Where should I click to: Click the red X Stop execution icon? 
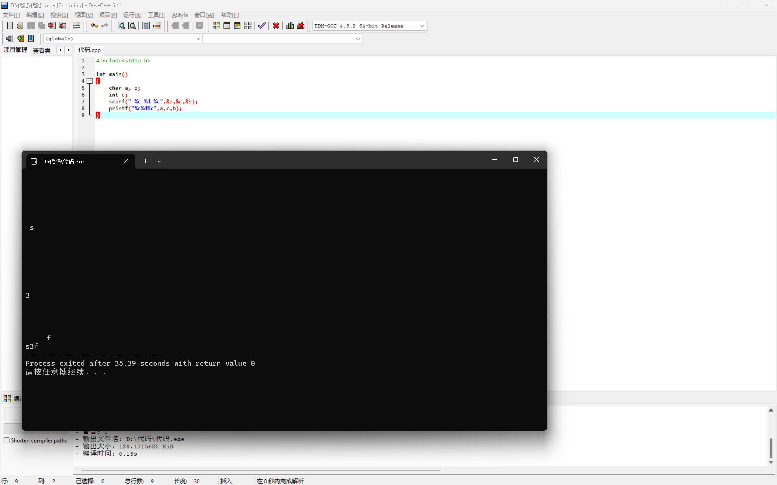(276, 26)
